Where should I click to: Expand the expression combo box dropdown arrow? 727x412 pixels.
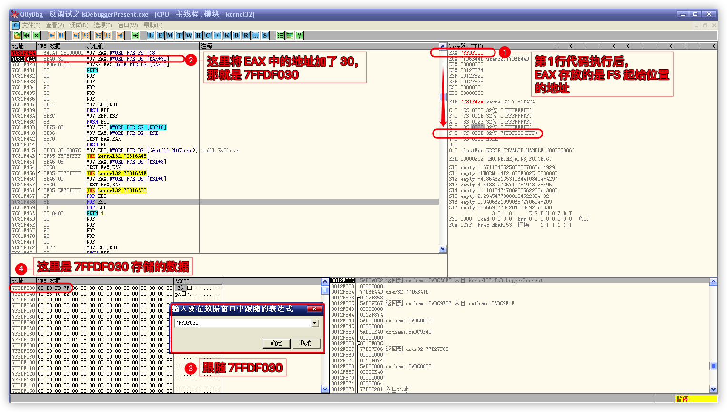pyautogui.click(x=314, y=323)
